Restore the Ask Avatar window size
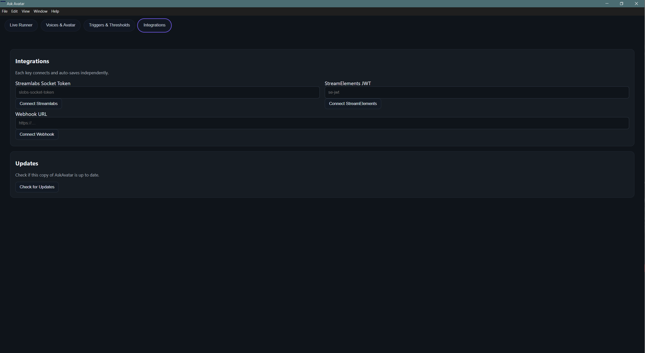The image size is (645, 353). pos(621,4)
